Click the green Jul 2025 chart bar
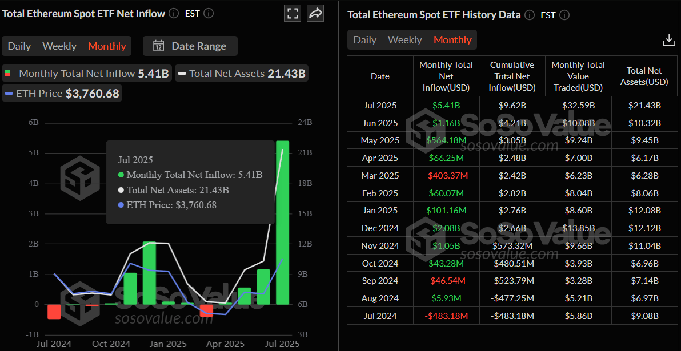 pyautogui.click(x=283, y=228)
